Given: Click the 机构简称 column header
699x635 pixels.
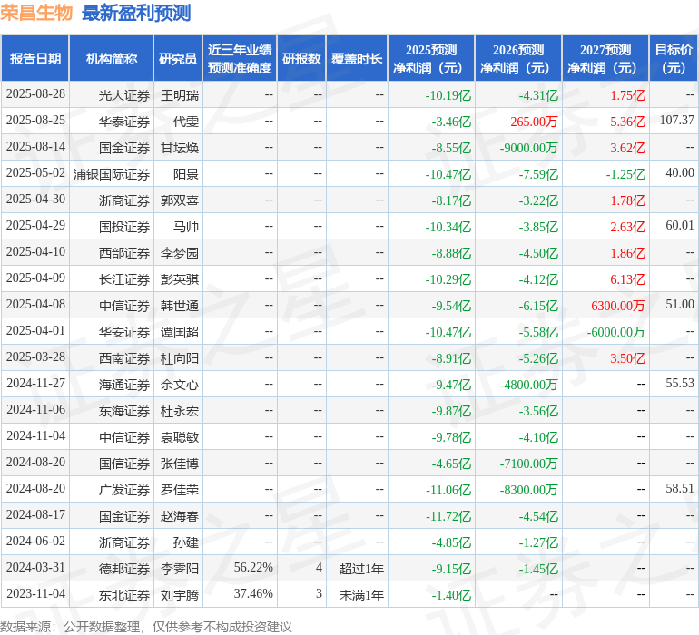Looking at the screenshot, I should (x=112, y=59).
